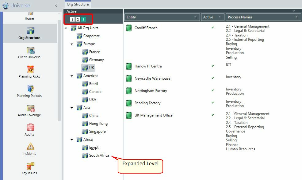Switch to the Org Structure tab
The height and width of the screenshot is (180, 302).
[78, 4]
